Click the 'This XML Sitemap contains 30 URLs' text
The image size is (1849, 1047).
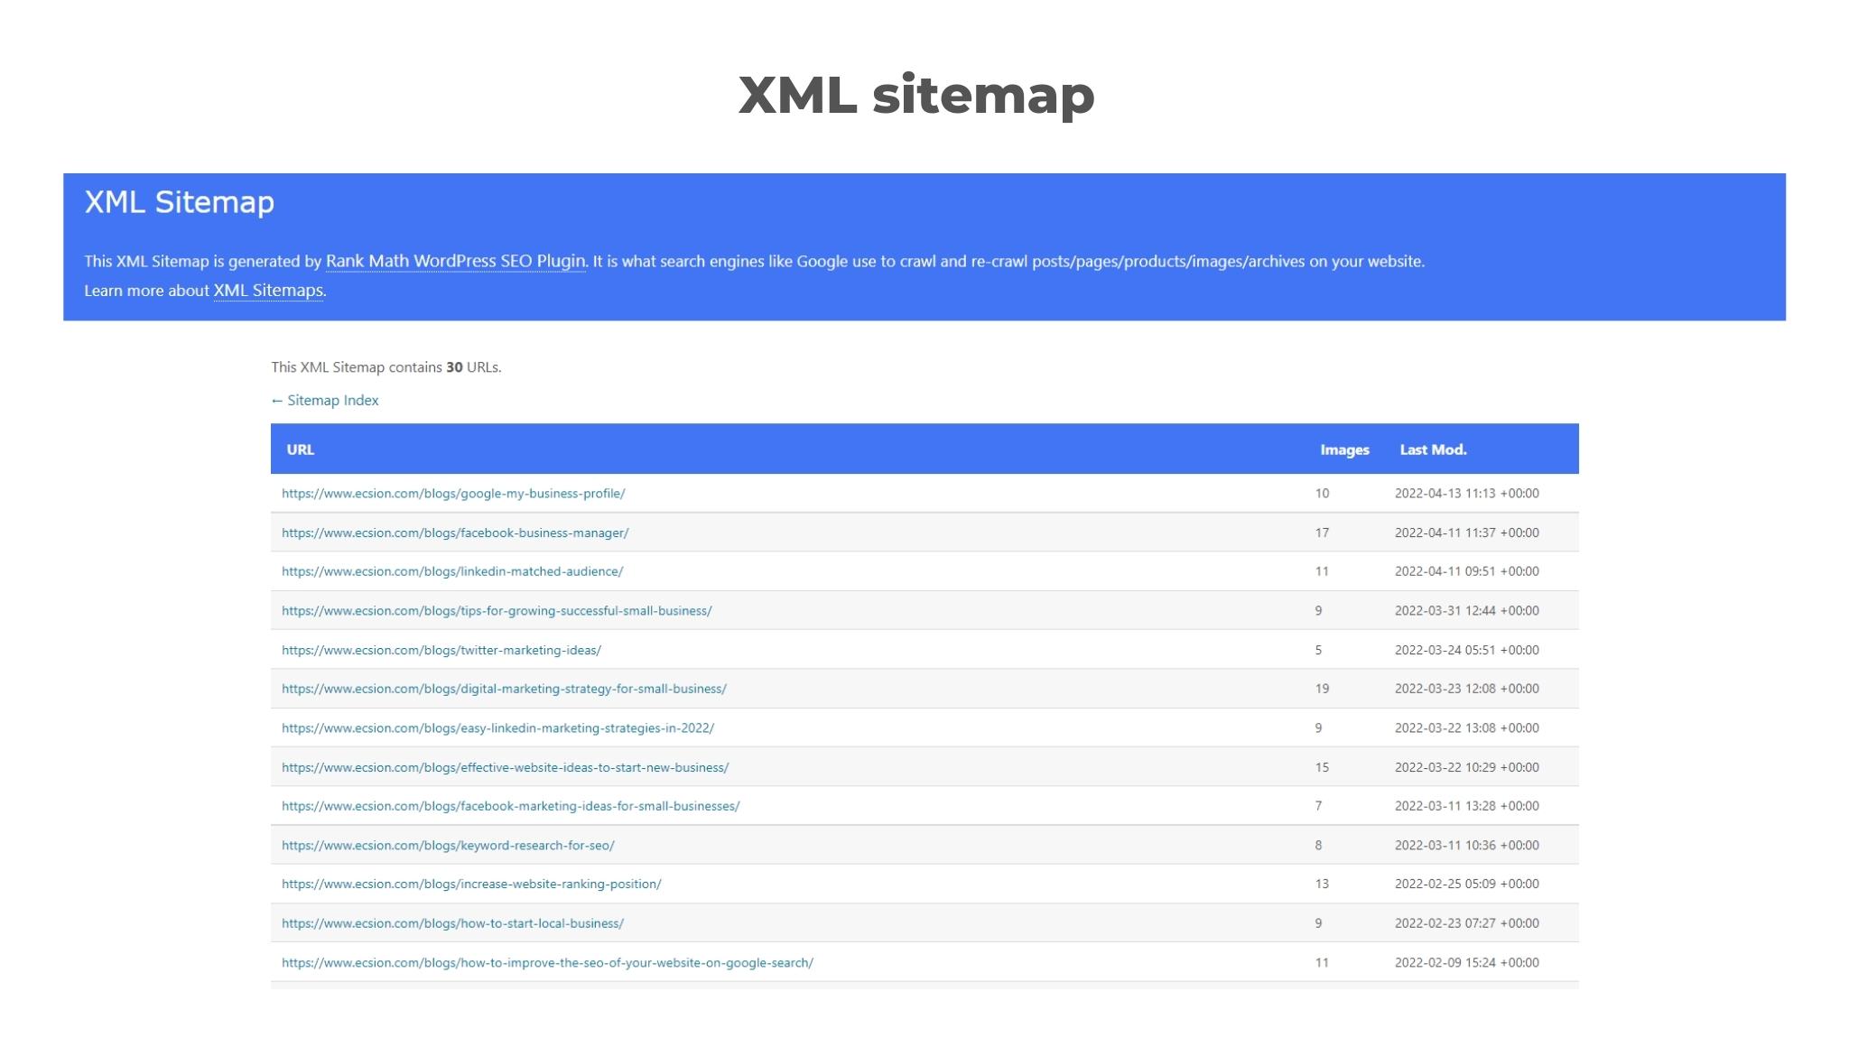(x=386, y=367)
